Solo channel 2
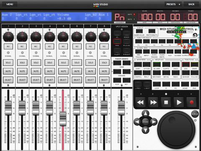This screenshot has height=151, width=201. tap(22, 62)
